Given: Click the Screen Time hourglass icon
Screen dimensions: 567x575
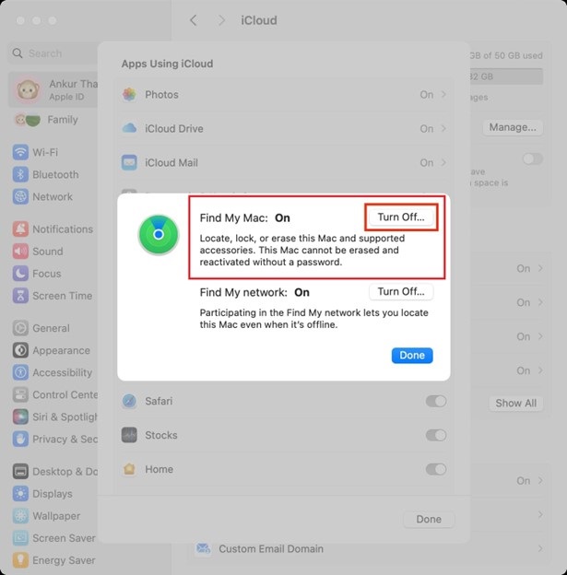Looking at the screenshot, I should click(20, 296).
